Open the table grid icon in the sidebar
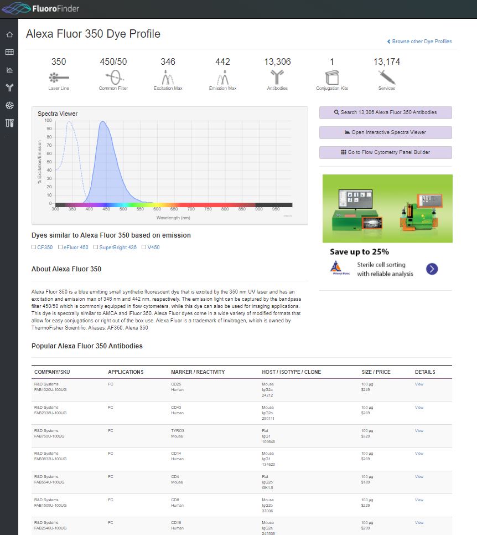The height and width of the screenshot is (535, 477). tap(9, 52)
